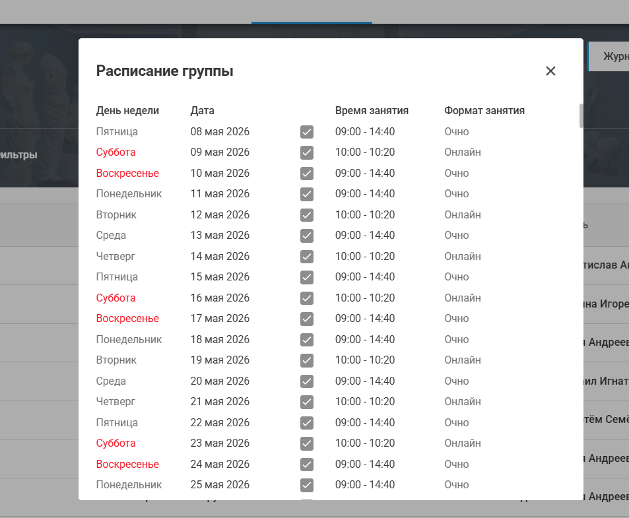Uncheck the 23 мая 2026 Суббота checkbox
The height and width of the screenshot is (518, 629).
pos(307,443)
